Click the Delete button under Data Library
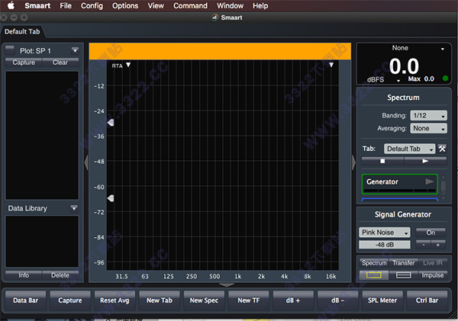Screen dimensions: 458x321 click(60, 275)
